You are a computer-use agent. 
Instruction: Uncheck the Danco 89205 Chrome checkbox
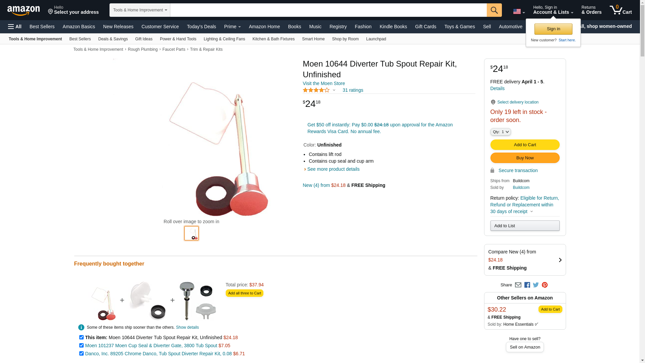(81, 353)
